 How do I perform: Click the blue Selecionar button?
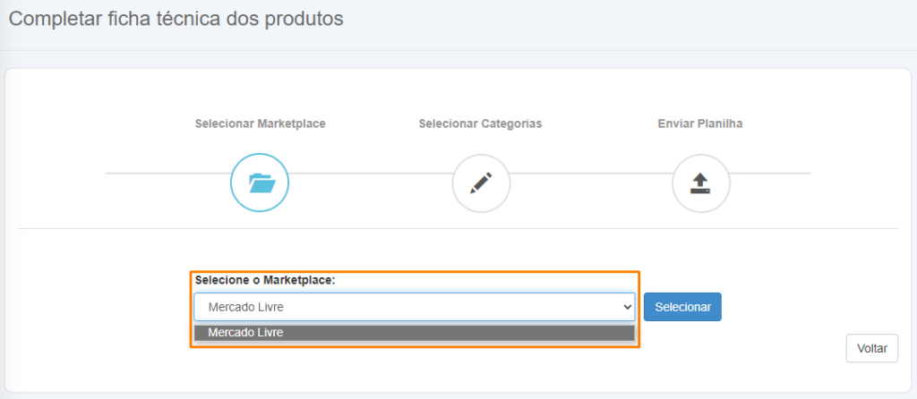[x=682, y=307]
